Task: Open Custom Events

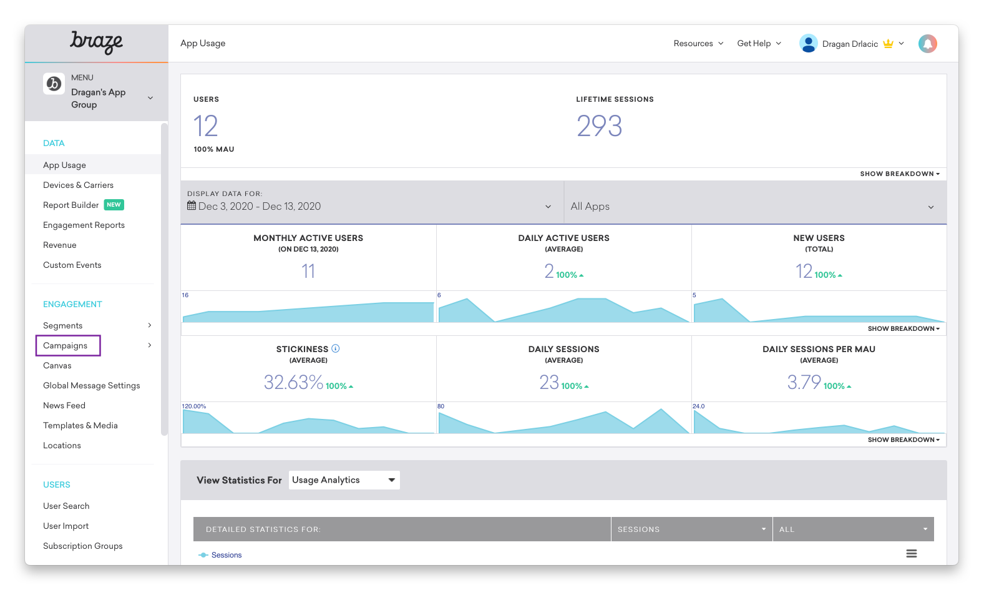Action: tap(72, 265)
